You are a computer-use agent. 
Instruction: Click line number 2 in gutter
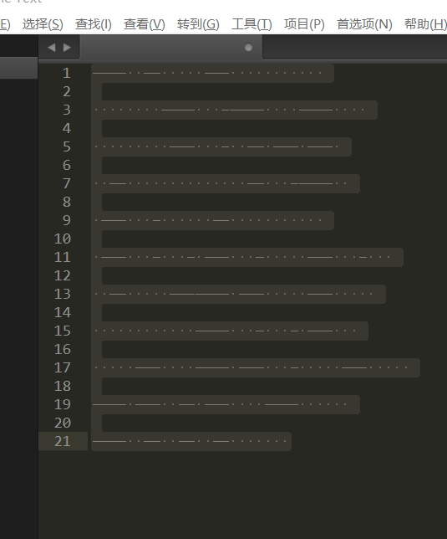point(67,91)
